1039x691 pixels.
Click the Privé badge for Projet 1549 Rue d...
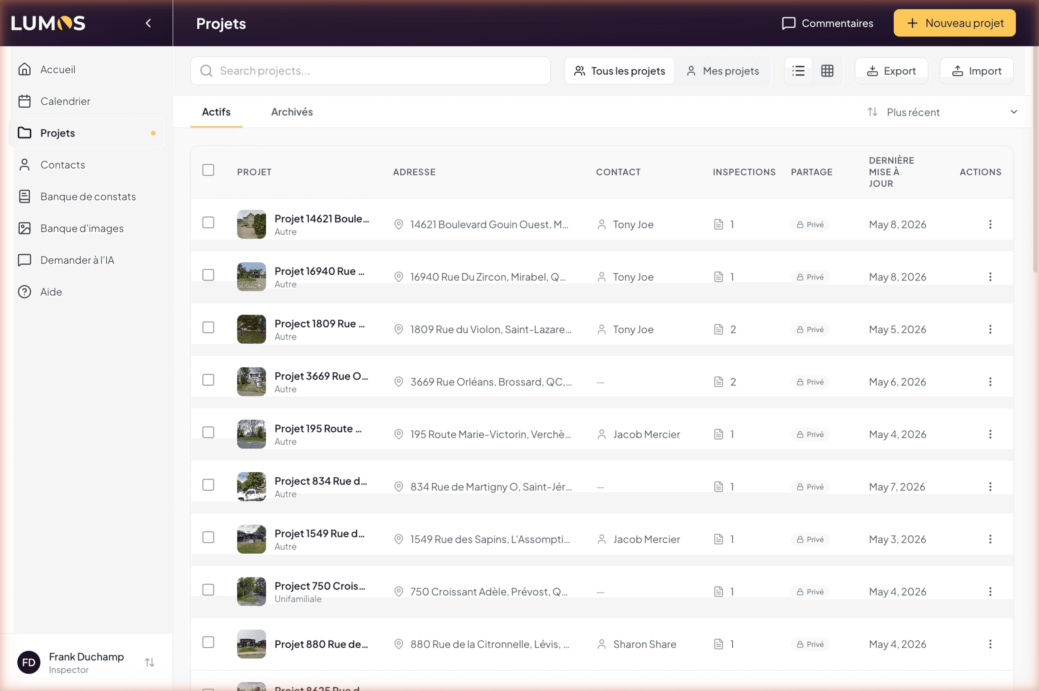point(810,539)
